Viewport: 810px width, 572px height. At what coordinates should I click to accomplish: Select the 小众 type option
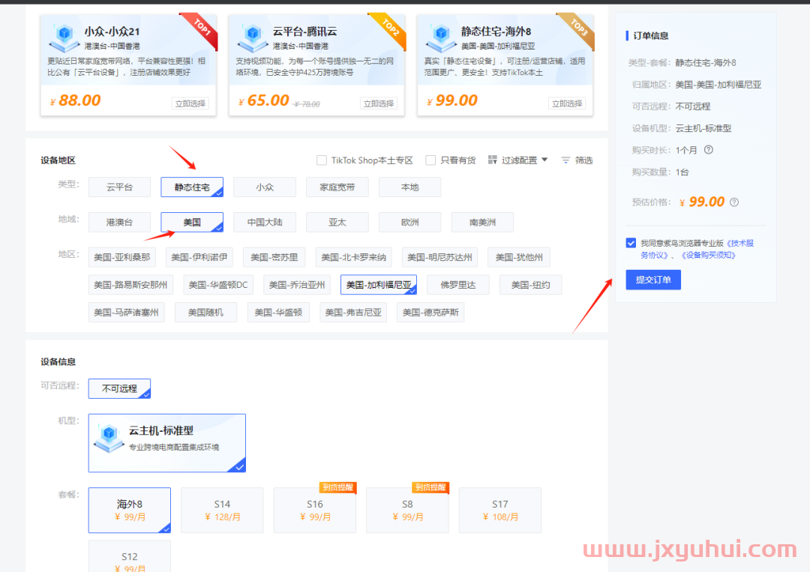pyautogui.click(x=265, y=187)
